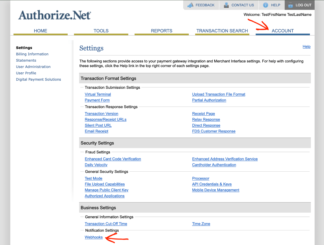Screen dimensions: 324x245
Task: Click the Authorize.Net logo
Action: coord(54,15)
